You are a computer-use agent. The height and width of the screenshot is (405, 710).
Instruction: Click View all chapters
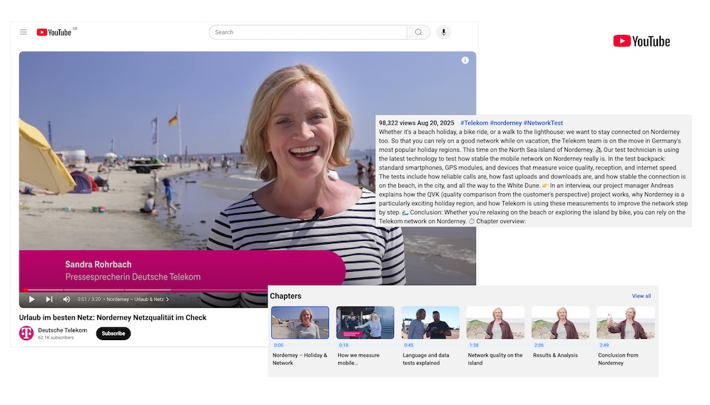tap(641, 296)
